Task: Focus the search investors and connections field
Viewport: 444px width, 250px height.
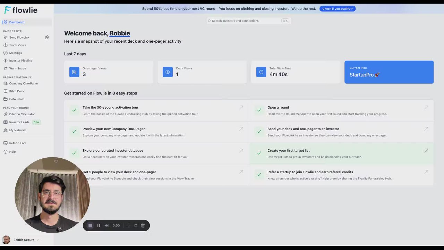Action: click(x=249, y=21)
